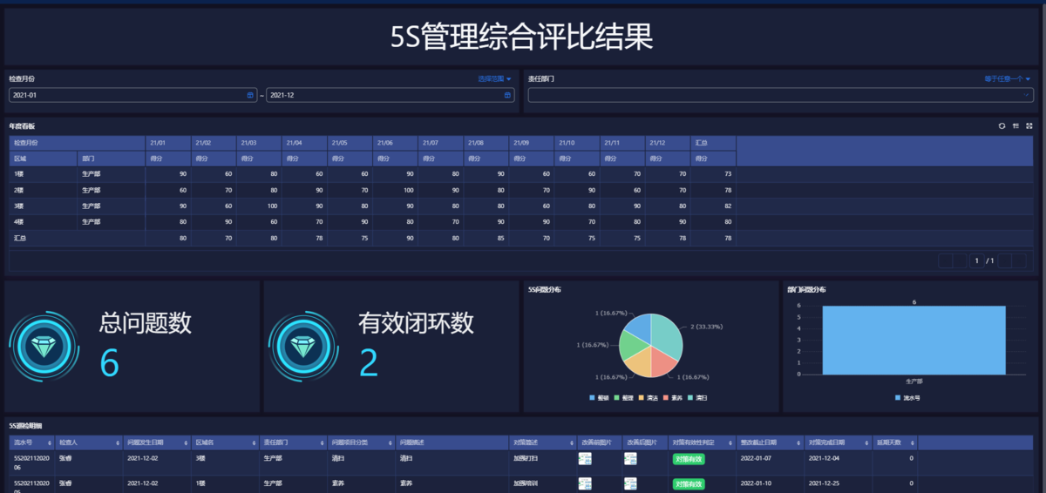
Task: Click the 部门 header in 年度看板
Action: (x=112, y=159)
